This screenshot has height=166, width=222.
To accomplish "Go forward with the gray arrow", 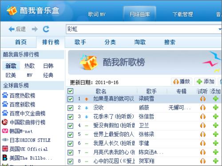I will pyautogui.click(x=35, y=29).
